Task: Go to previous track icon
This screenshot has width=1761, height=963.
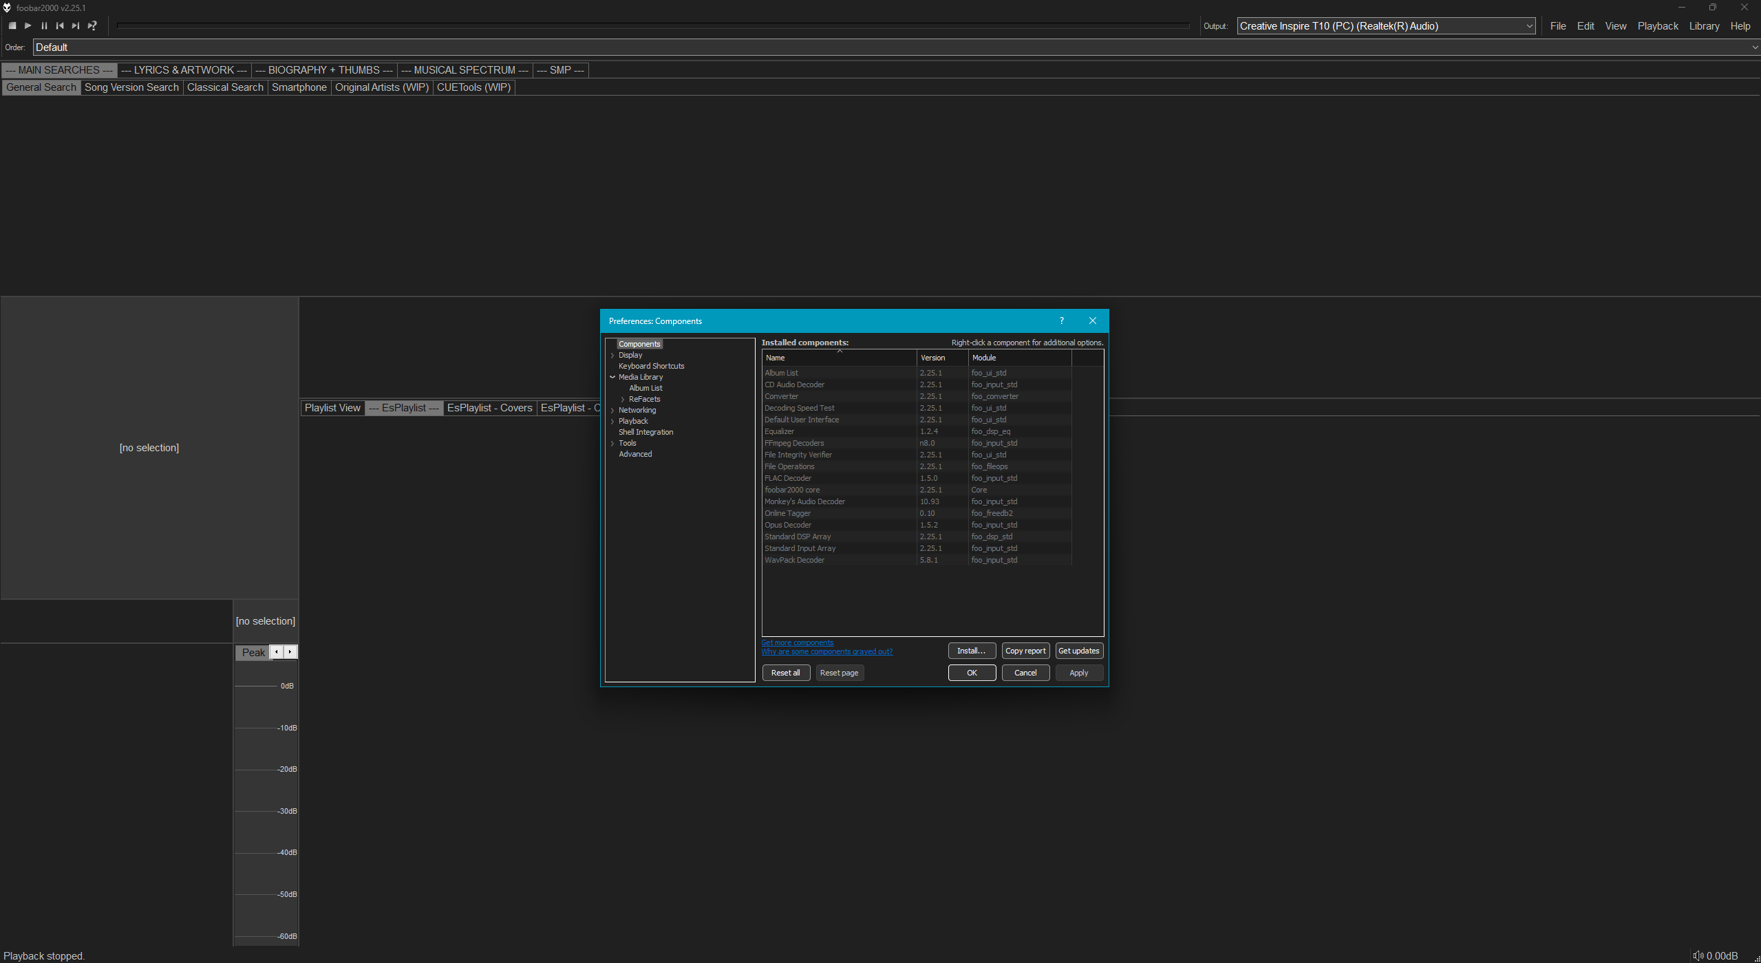Action: (60, 26)
